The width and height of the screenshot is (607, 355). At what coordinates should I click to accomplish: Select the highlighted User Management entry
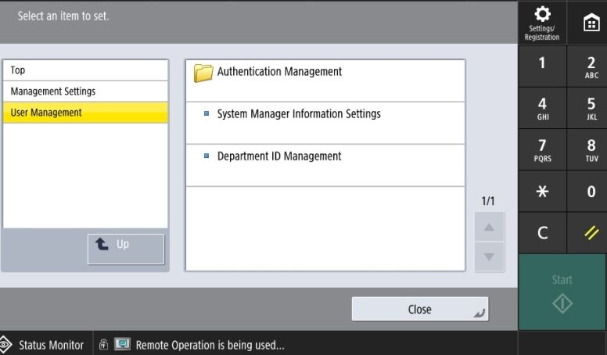point(85,113)
